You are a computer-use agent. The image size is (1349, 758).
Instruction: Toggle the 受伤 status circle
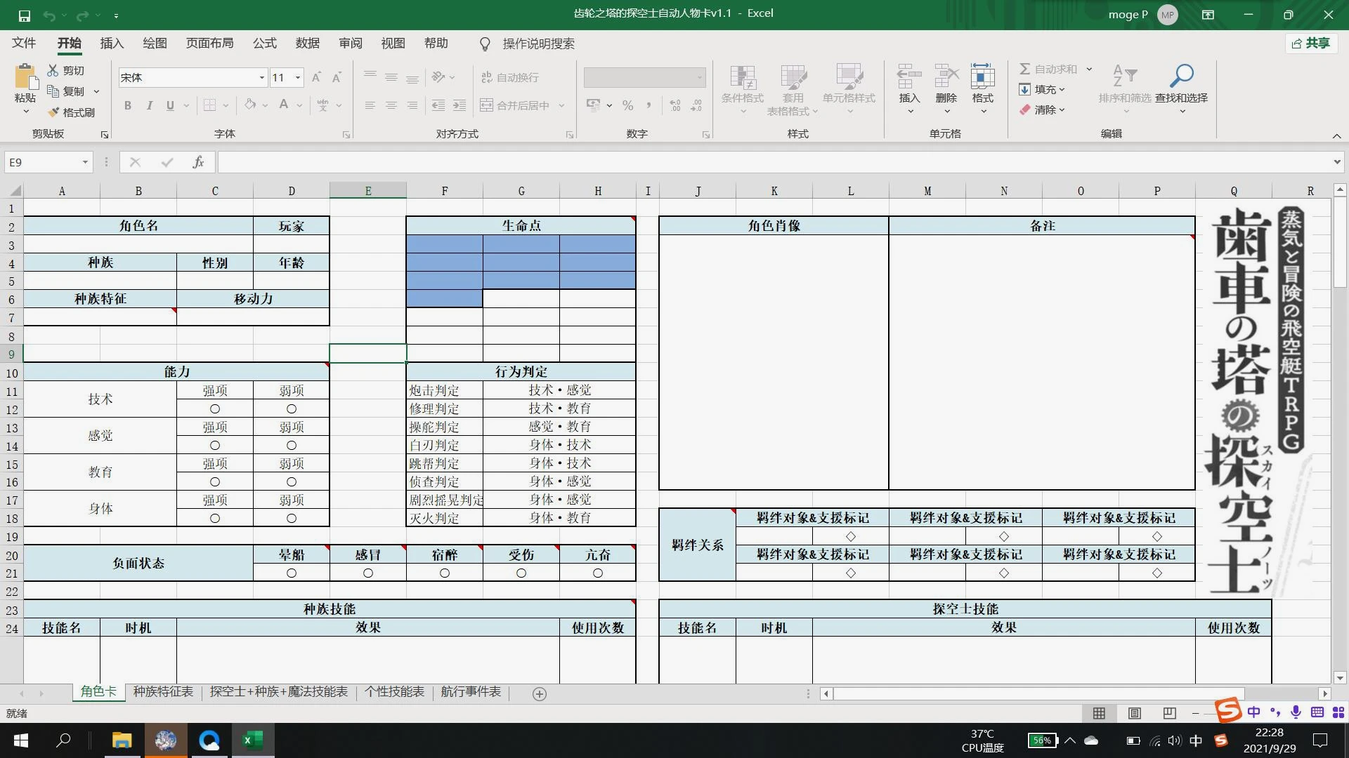(x=521, y=573)
